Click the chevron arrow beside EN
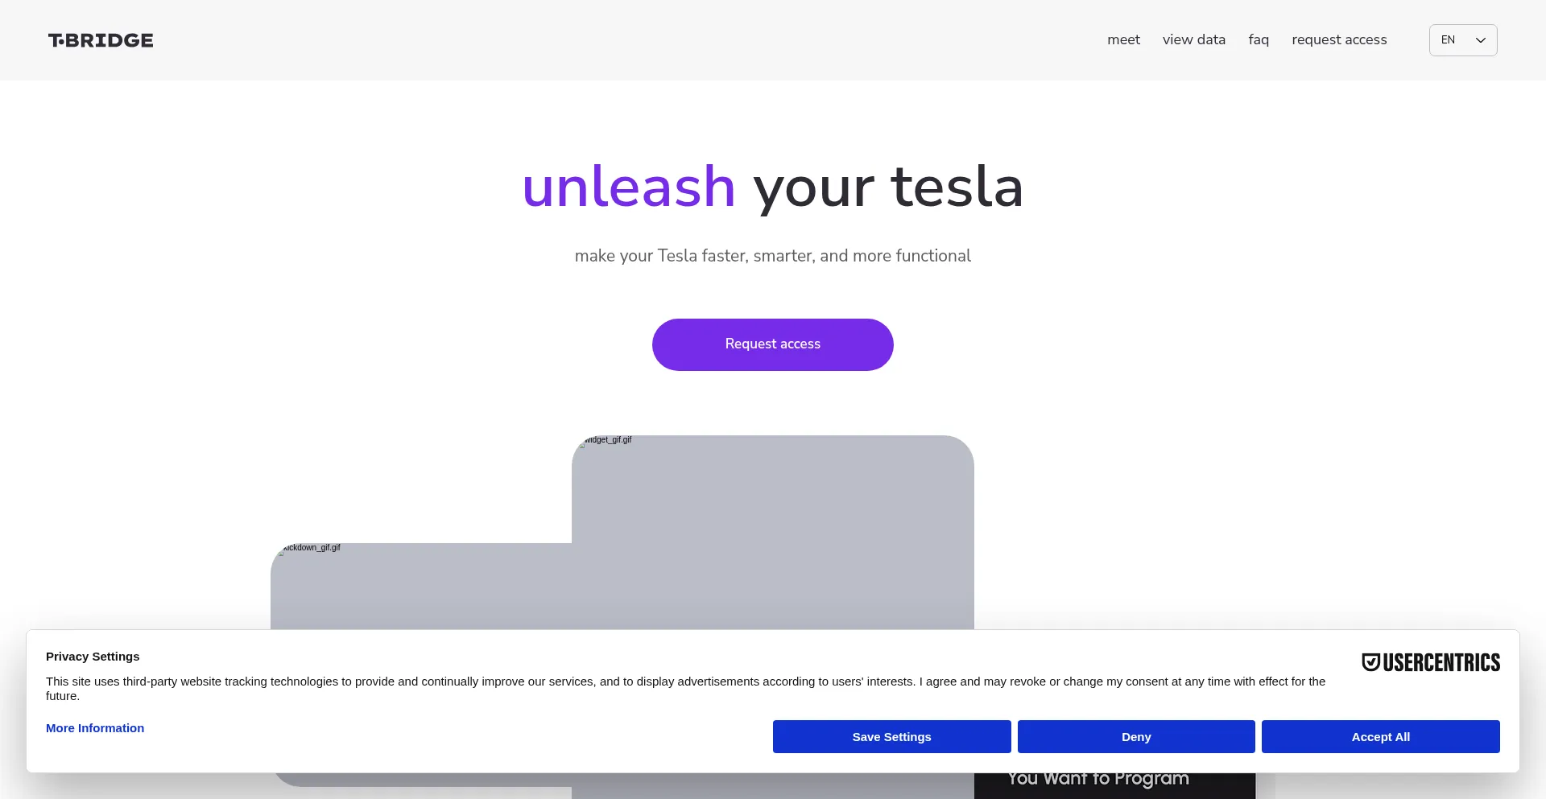1546x799 pixels. click(x=1480, y=40)
